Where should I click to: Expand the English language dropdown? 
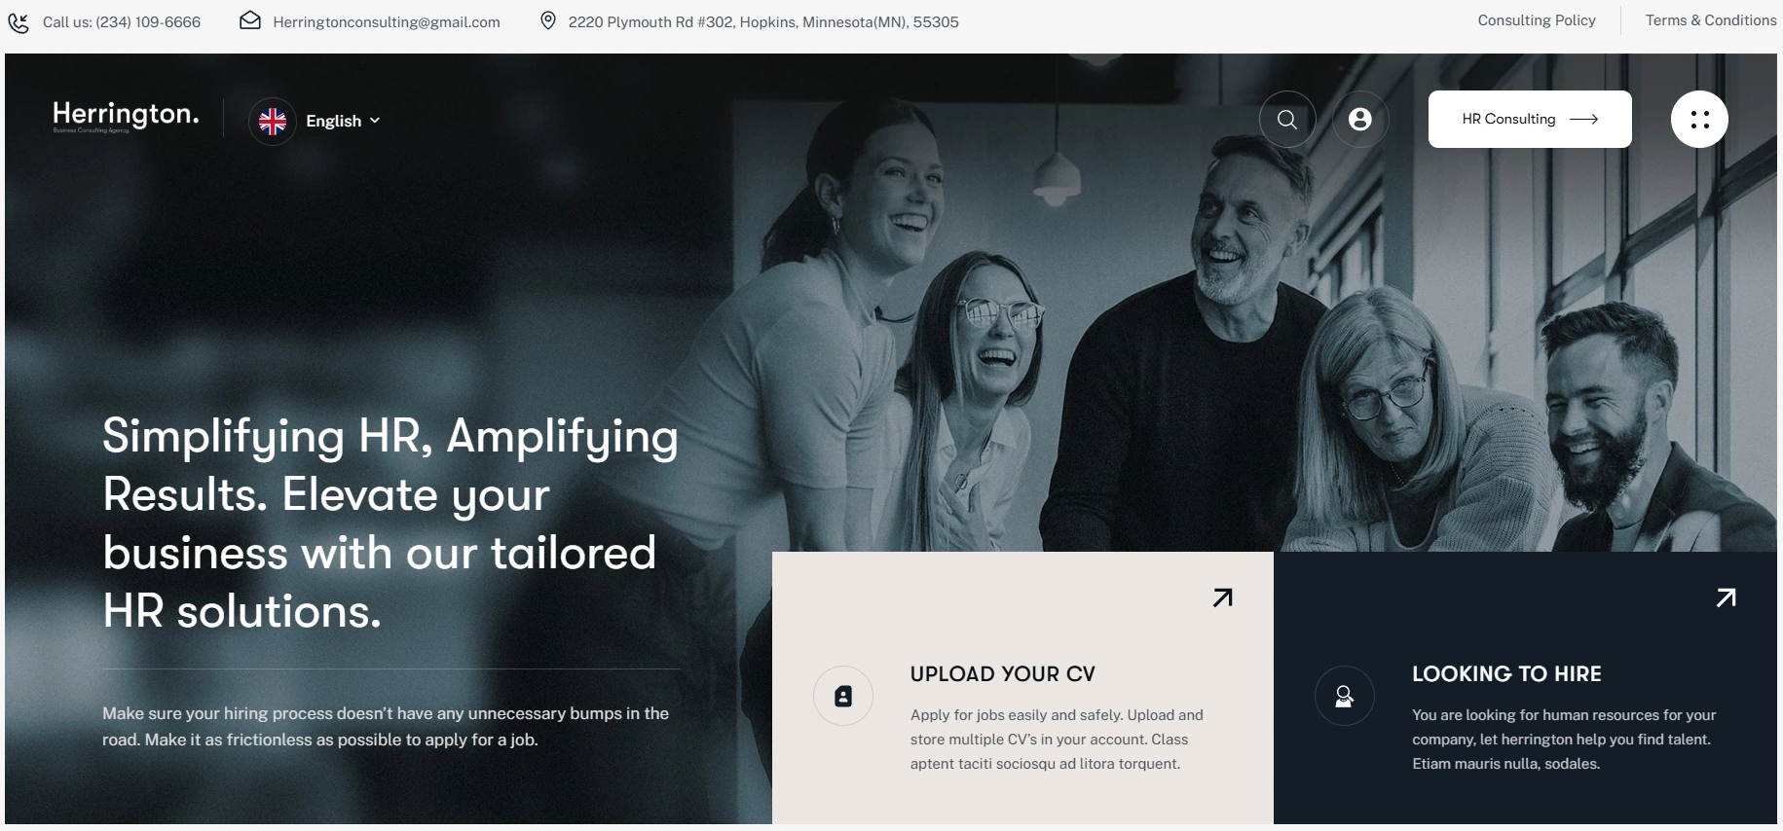coord(343,122)
